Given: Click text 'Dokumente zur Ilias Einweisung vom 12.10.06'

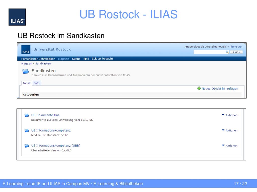Looking at the screenshot, I should coord(62,120).
